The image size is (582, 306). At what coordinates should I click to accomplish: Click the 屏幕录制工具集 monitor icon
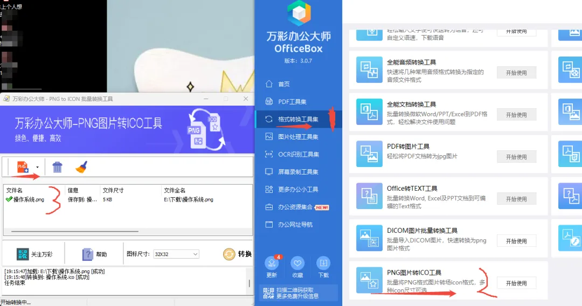click(x=269, y=172)
